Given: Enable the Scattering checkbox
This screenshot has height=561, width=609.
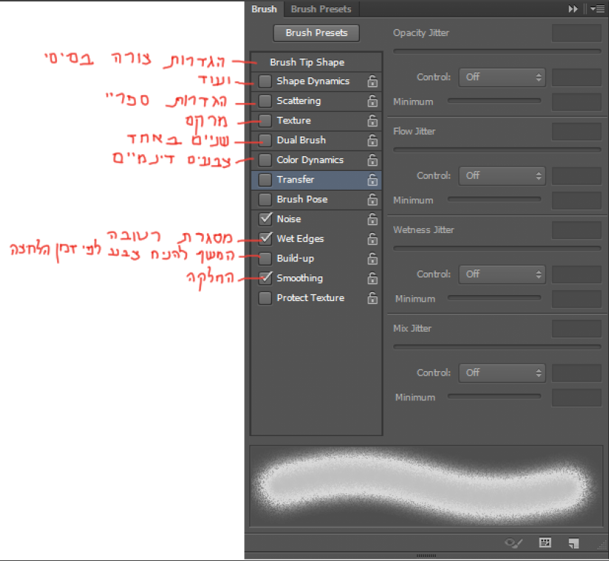Looking at the screenshot, I should point(265,101).
